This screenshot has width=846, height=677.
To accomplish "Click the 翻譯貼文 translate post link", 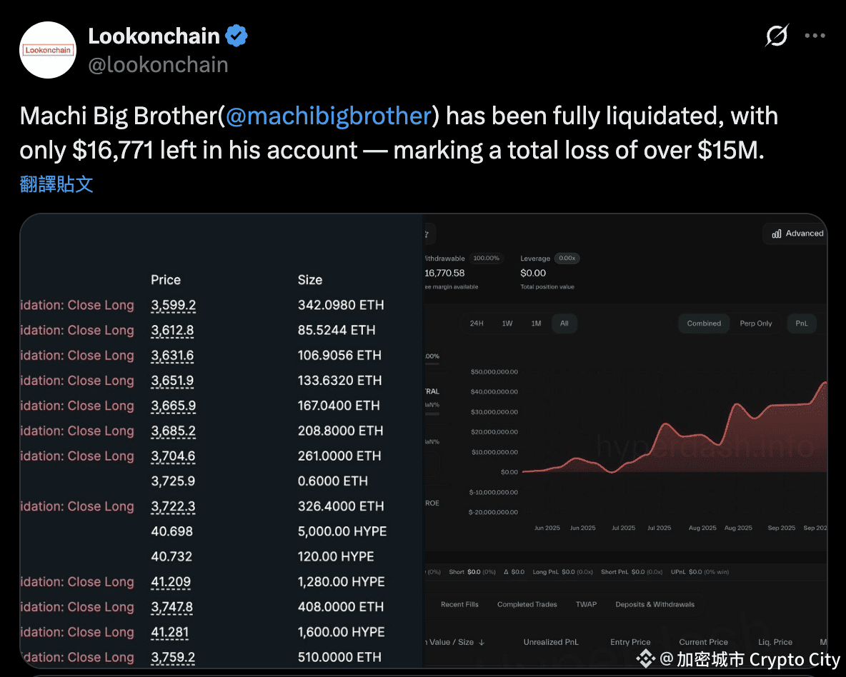I will click(56, 184).
